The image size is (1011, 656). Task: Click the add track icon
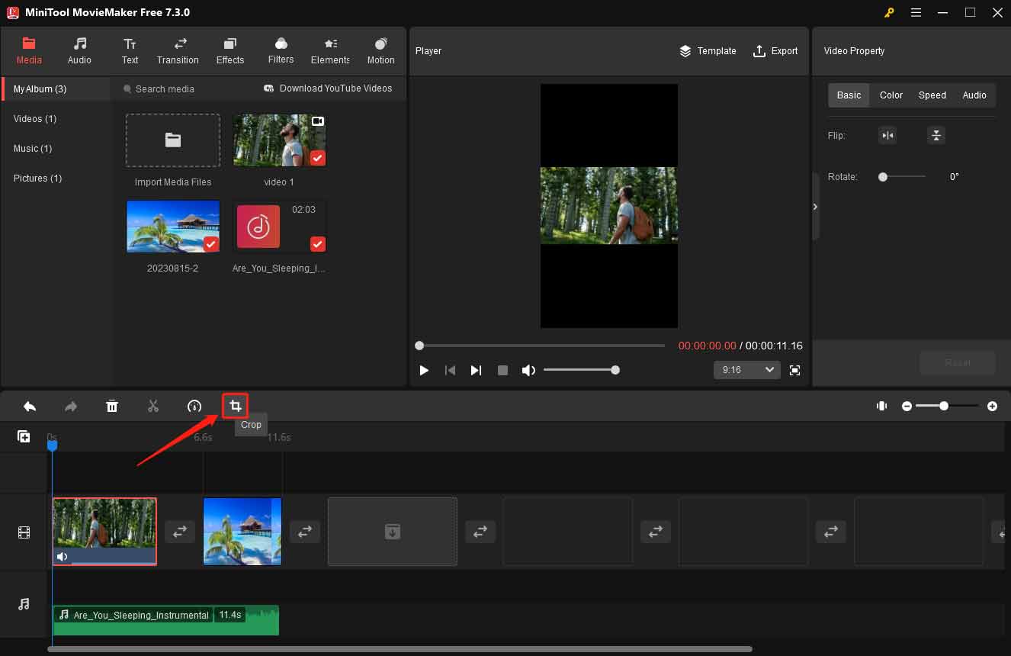pos(24,437)
